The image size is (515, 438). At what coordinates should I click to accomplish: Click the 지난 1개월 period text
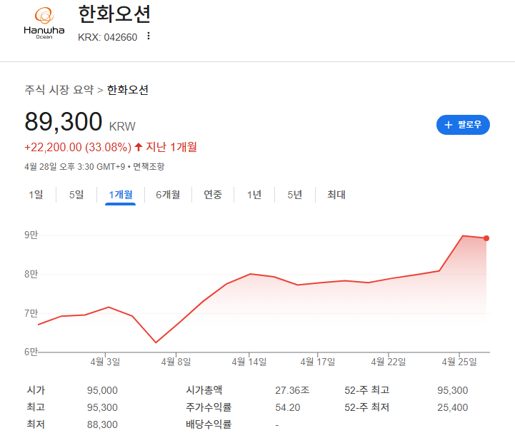click(x=171, y=147)
